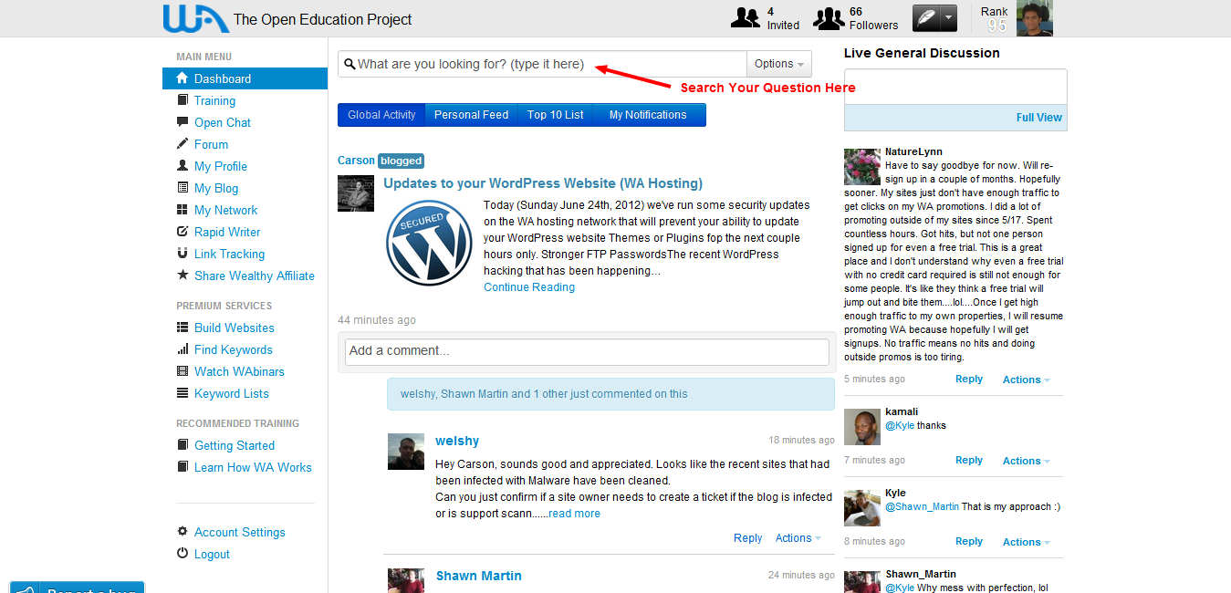Switch to the Personal Feed tab
The image size is (1231, 593).
471,115
